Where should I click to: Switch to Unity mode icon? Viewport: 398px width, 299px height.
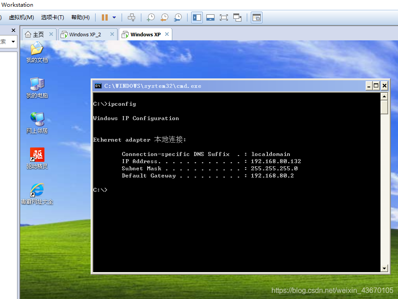pos(237,17)
